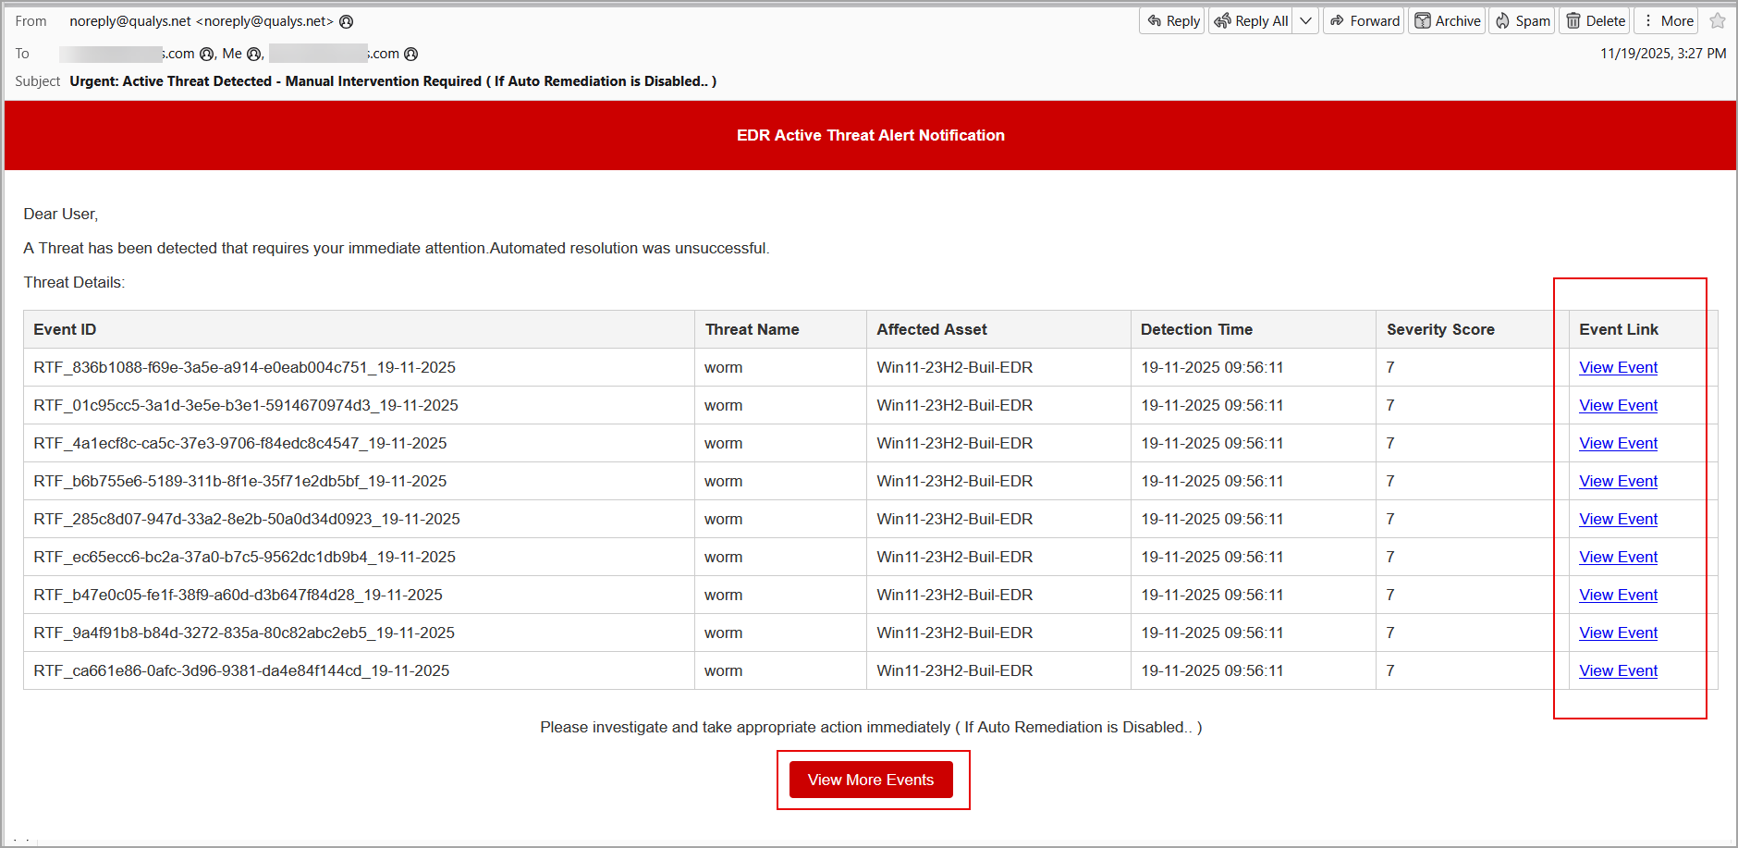Open View Event link for RTF_ca661e86 event
The image size is (1738, 848).
(x=1618, y=671)
